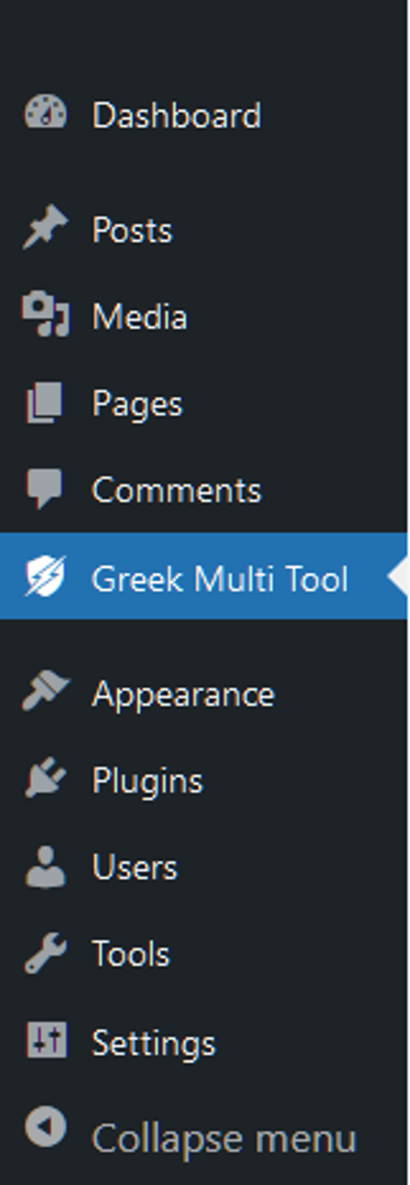Open the Dashboard menu item
The height and width of the screenshot is (1185, 410).
(x=176, y=115)
